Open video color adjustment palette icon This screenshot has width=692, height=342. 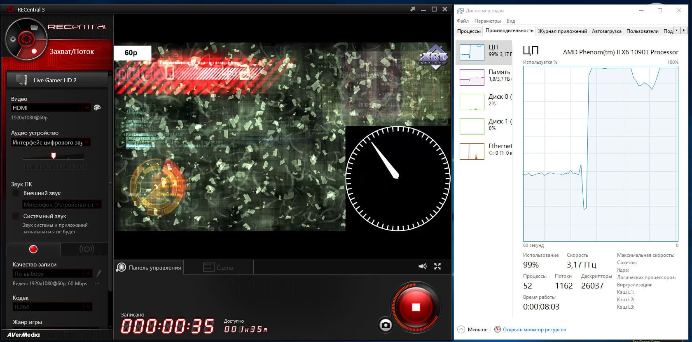pyautogui.click(x=97, y=107)
